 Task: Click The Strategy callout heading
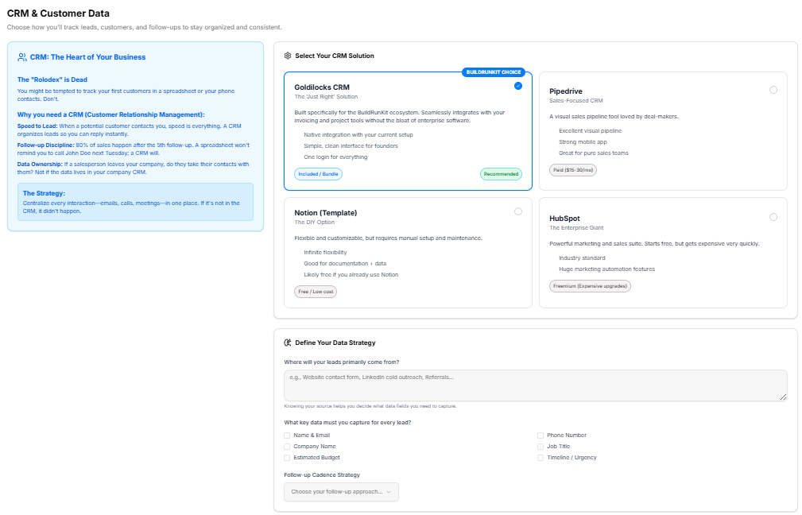(44, 193)
